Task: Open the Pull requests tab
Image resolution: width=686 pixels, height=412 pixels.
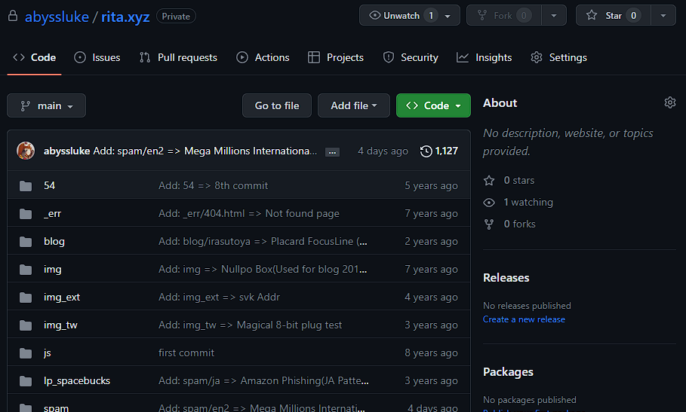Action: (x=178, y=57)
